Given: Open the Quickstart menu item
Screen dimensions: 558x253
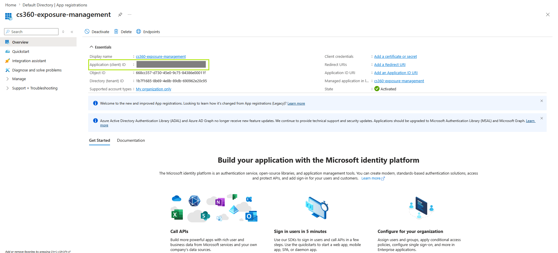Looking at the screenshot, I should [38, 51].
